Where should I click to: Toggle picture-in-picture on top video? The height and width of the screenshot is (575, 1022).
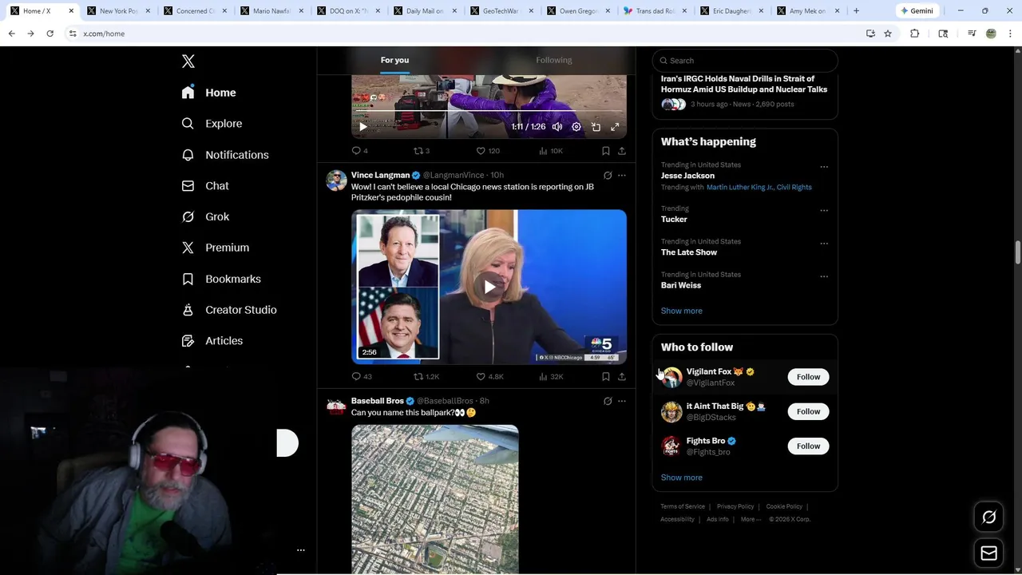click(596, 127)
